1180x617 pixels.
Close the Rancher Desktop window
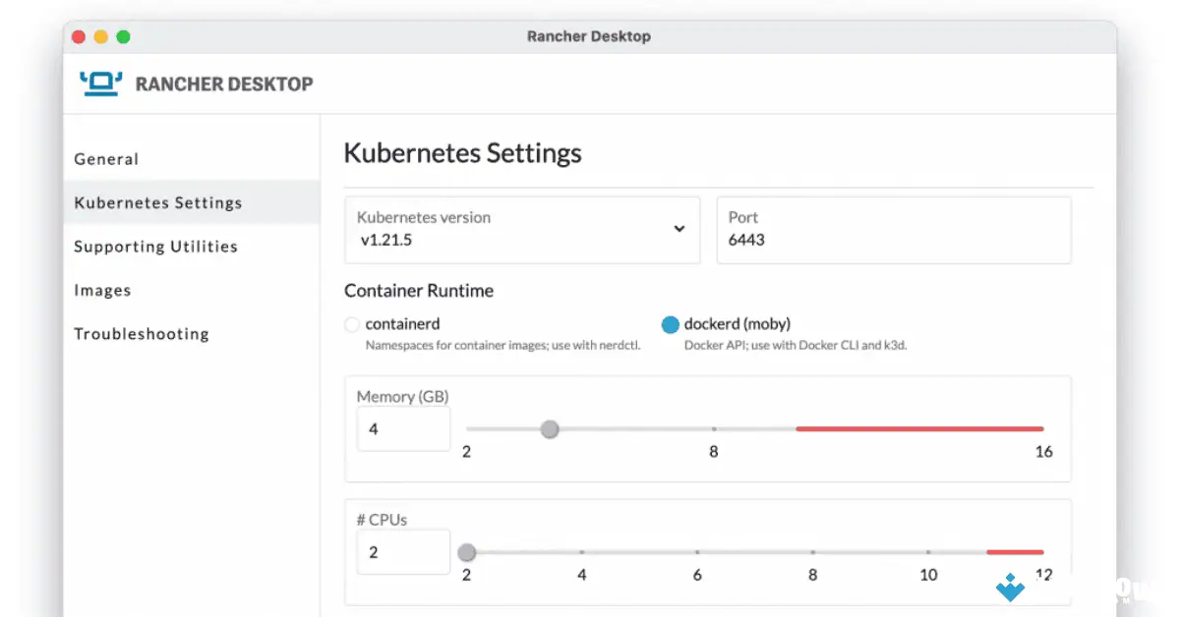(x=79, y=37)
